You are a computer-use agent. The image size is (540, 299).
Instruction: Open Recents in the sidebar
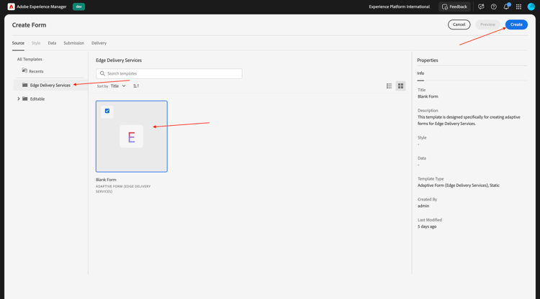[36, 71]
